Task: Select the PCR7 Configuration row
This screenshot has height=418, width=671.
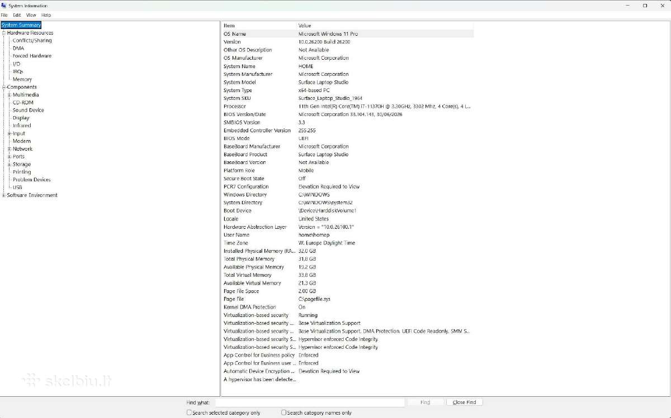Action: click(348, 187)
